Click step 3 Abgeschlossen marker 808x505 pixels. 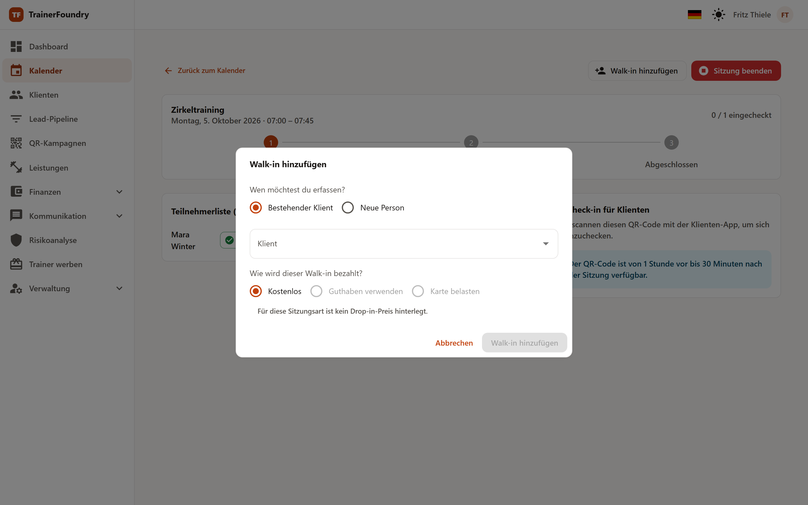coord(671,143)
